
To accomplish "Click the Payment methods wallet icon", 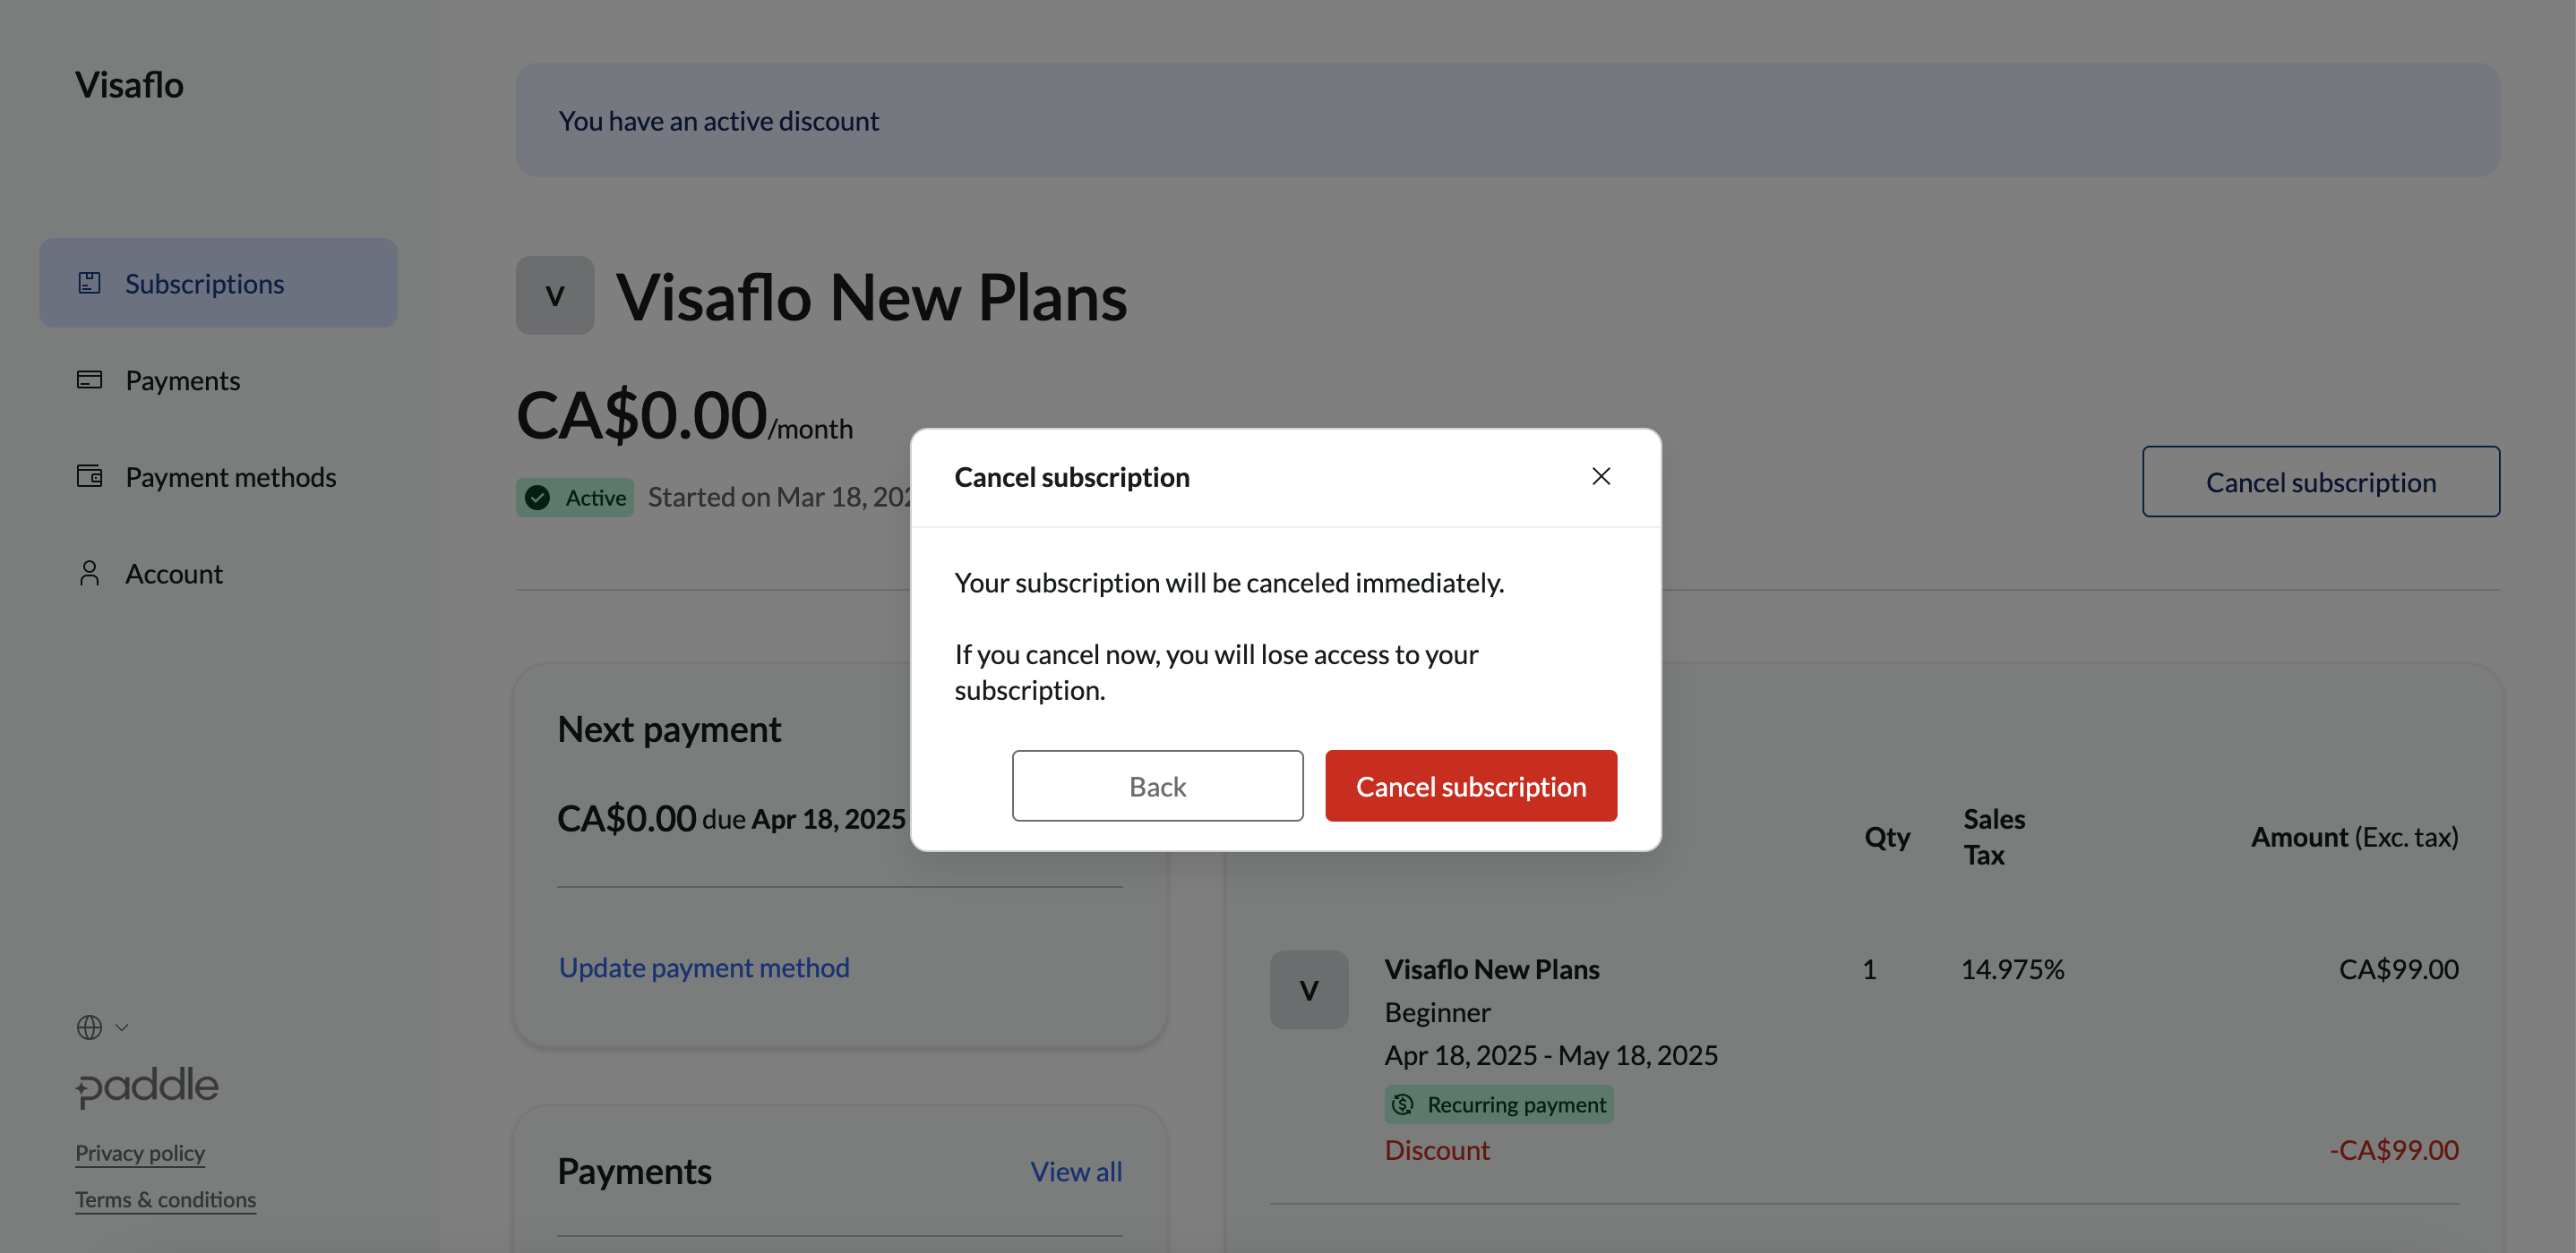I will pos(89,477).
